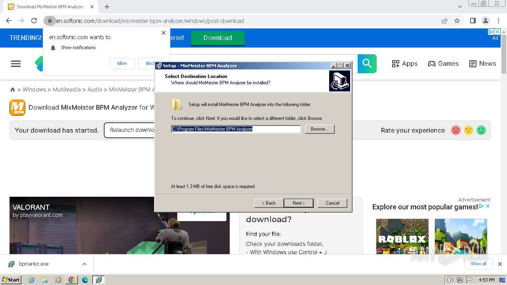Open Multimedia breadcrumb link
Image resolution: width=507 pixels, height=285 pixels.
[x=67, y=89]
